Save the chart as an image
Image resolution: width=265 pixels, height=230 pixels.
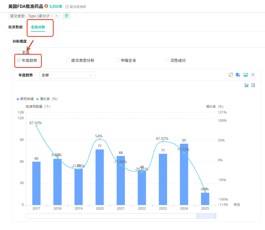point(246,75)
